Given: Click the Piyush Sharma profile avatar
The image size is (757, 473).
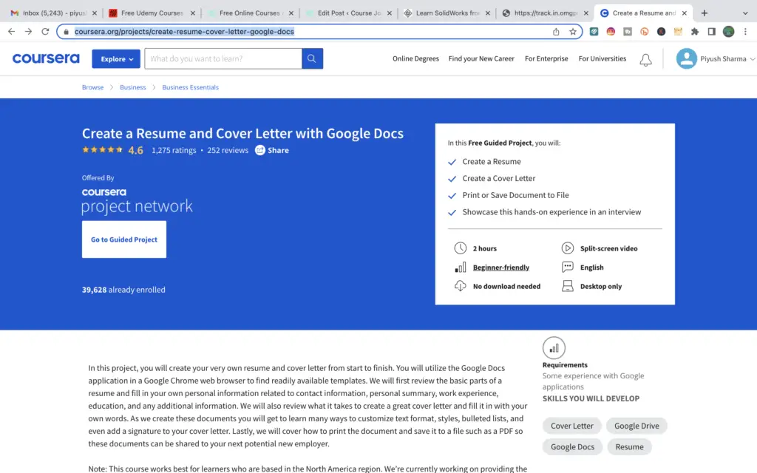Looking at the screenshot, I should coord(686,59).
